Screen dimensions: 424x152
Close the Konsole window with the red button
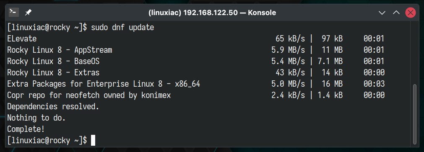[411, 13]
